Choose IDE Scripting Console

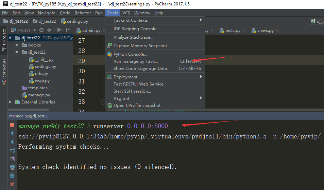point(155,29)
